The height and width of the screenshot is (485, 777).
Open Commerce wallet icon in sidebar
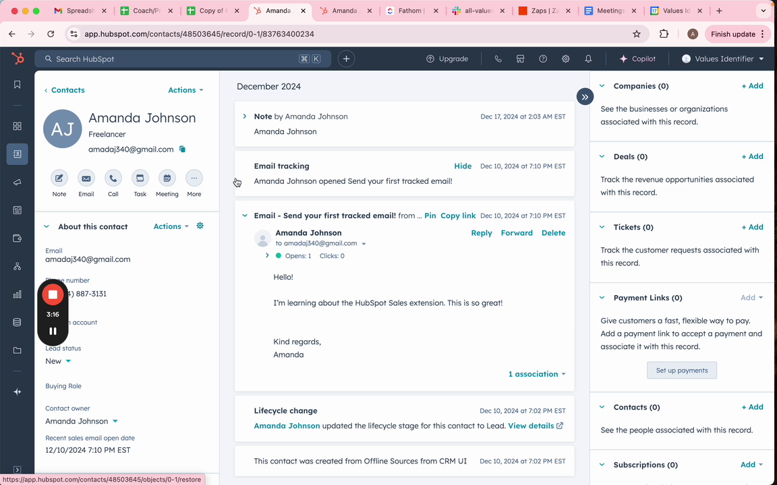(x=18, y=238)
